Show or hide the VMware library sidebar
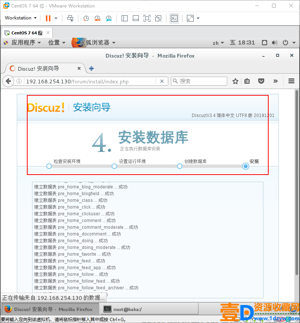Image resolution: width=300 pixels, height=323 pixels. [125, 18]
